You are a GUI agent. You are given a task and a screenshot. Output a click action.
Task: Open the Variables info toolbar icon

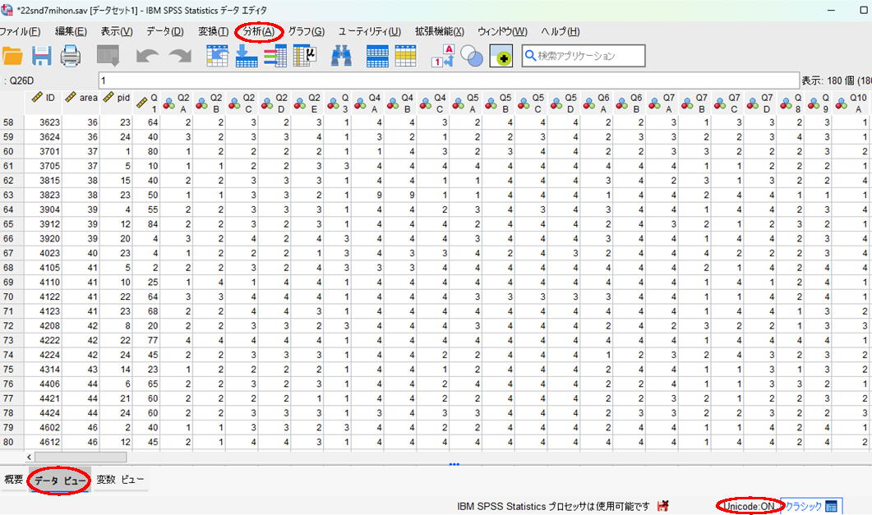[x=275, y=56]
